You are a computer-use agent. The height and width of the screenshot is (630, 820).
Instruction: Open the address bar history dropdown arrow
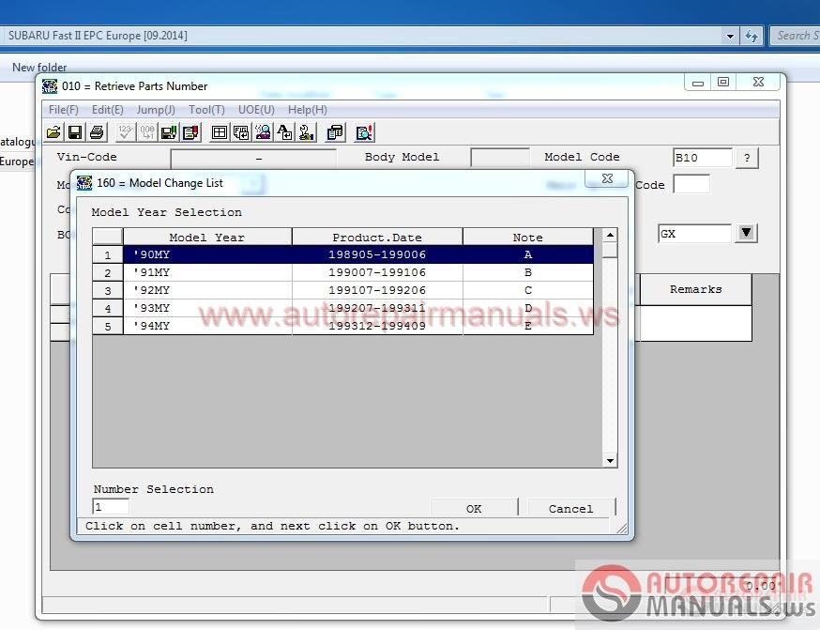[x=730, y=36]
